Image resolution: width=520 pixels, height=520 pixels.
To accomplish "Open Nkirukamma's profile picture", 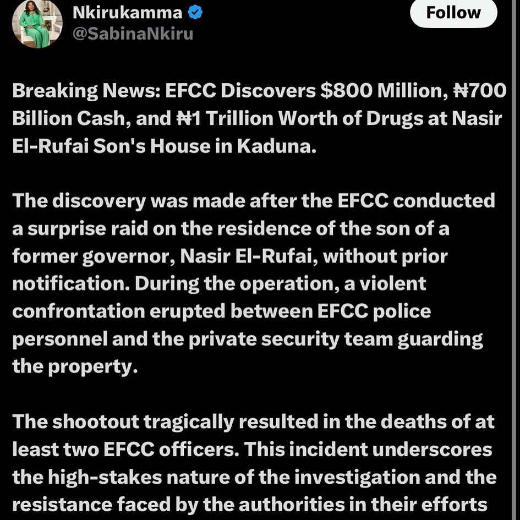I will point(37,24).
